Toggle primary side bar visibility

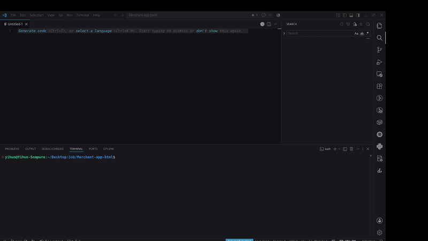pos(345,16)
